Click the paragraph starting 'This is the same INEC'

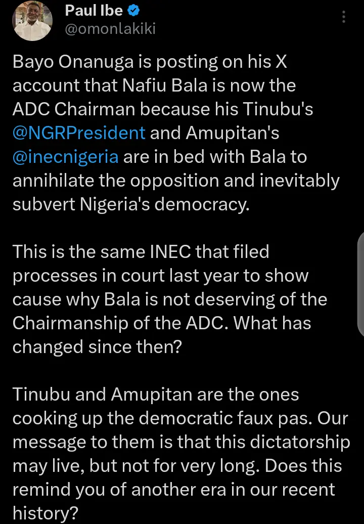tap(167, 298)
